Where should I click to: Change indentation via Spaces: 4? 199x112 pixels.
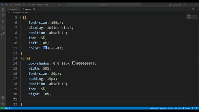pos(163,108)
